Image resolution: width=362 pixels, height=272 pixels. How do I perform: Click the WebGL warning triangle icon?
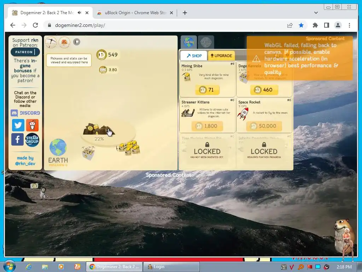tap(256, 59)
